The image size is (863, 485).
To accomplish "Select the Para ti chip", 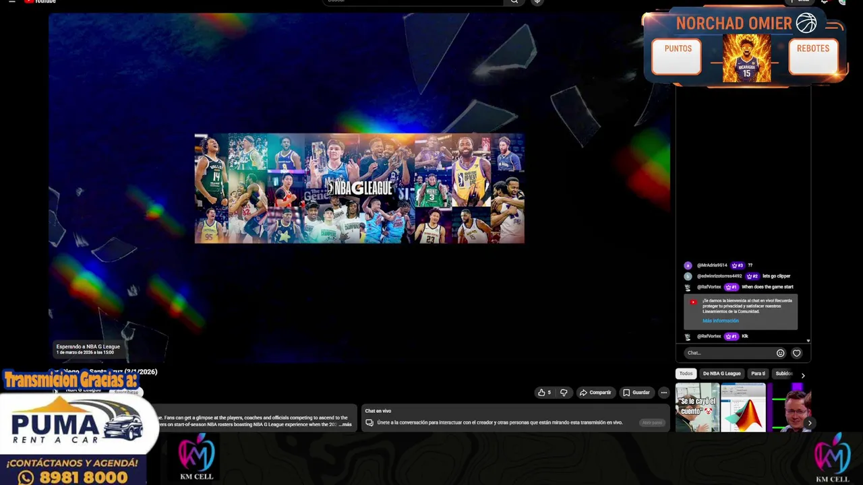I will (758, 373).
